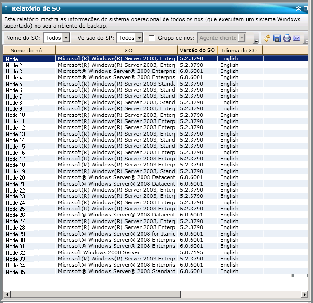Click Node 20's Windows Server 2008 Datacenter cell
Screen dimensions: 313x303
coord(116,177)
